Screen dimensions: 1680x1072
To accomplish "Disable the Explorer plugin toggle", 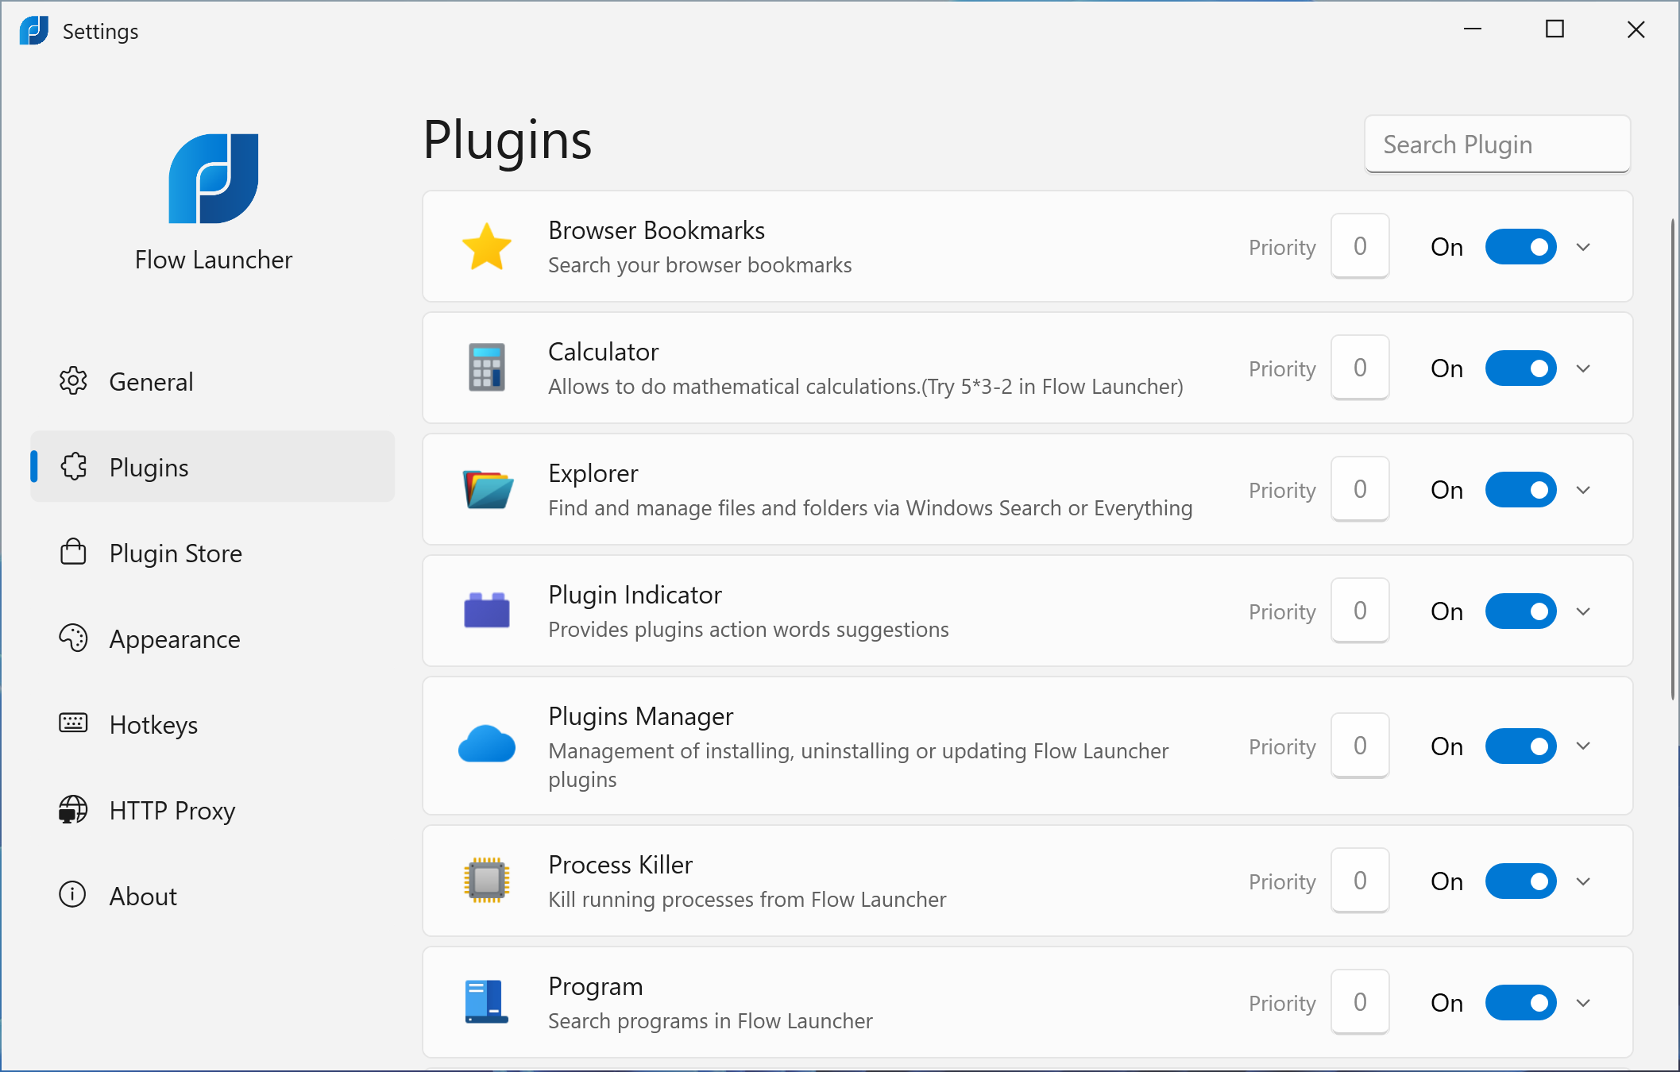I will click(x=1520, y=490).
